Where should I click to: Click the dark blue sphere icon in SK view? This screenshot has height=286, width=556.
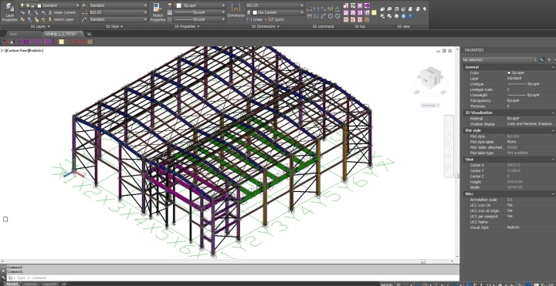click(411, 16)
